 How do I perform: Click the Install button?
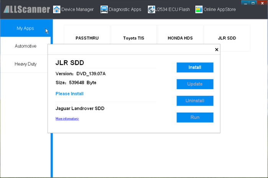[x=195, y=67]
